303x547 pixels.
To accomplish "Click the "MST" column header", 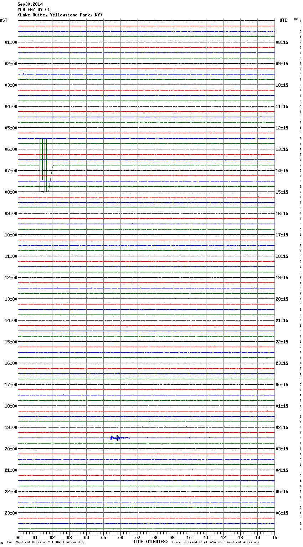I will click(4, 20).
